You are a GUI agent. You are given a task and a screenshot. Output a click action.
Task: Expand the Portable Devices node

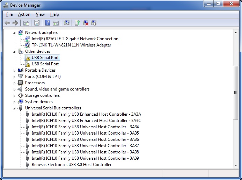[14, 71]
